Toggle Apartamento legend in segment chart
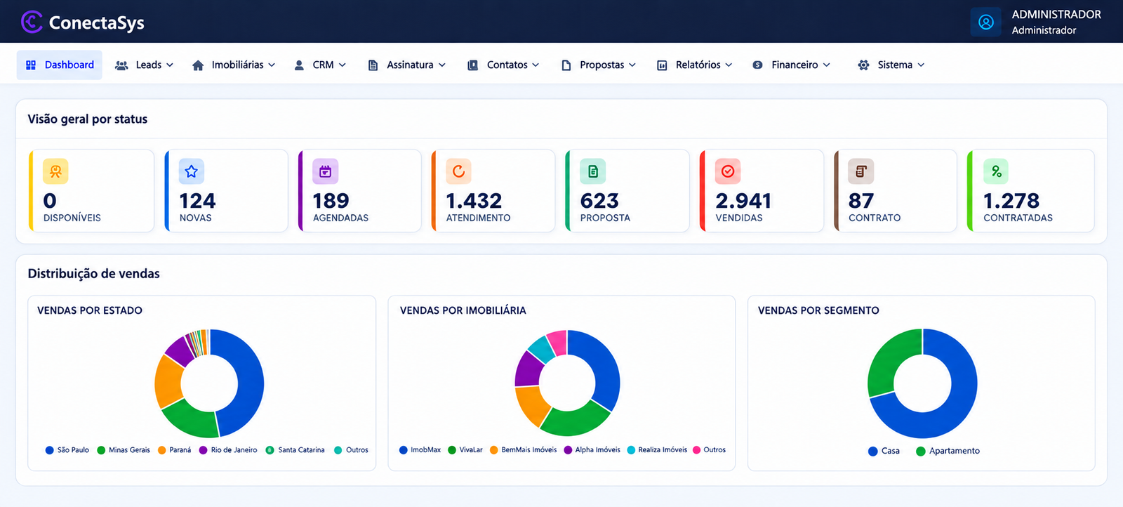Image resolution: width=1123 pixels, height=507 pixels. tap(948, 451)
